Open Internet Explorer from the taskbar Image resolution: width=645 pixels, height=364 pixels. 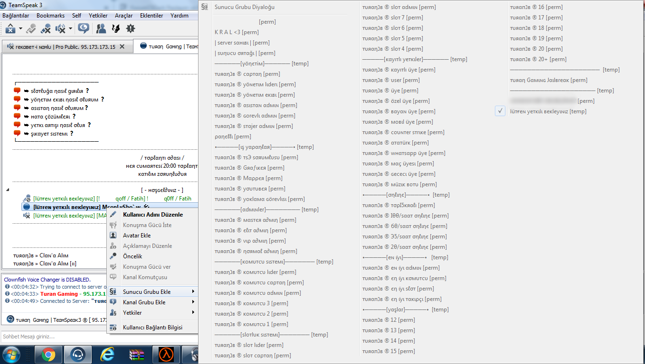[107, 355]
